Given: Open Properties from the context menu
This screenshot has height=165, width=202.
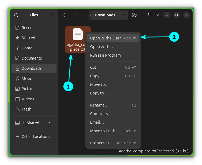Looking at the screenshot, I should tap(100, 143).
